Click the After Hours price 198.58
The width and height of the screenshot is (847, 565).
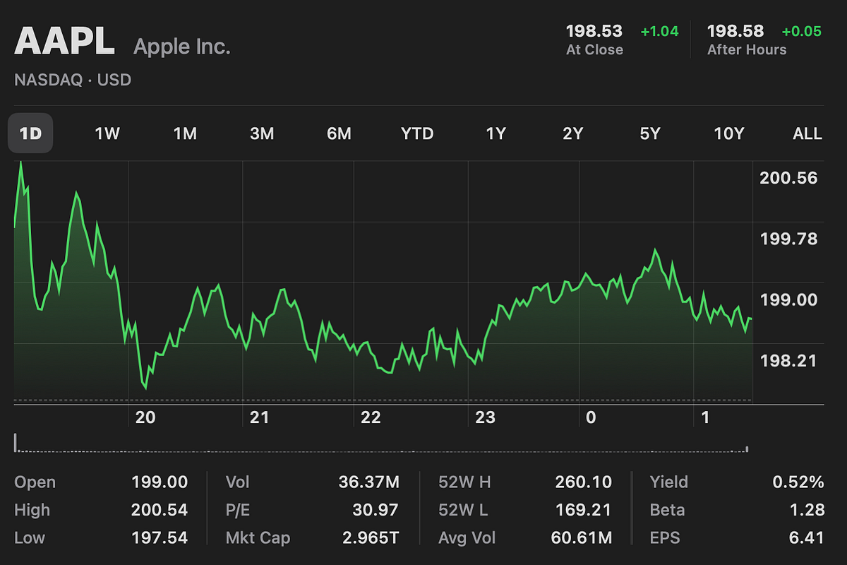click(x=735, y=31)
